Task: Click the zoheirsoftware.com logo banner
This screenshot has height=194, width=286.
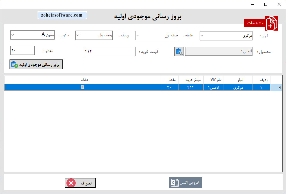Action: [x=62, y=15]
